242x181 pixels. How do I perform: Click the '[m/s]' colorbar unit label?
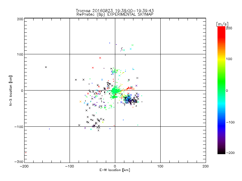click(222, 24)
